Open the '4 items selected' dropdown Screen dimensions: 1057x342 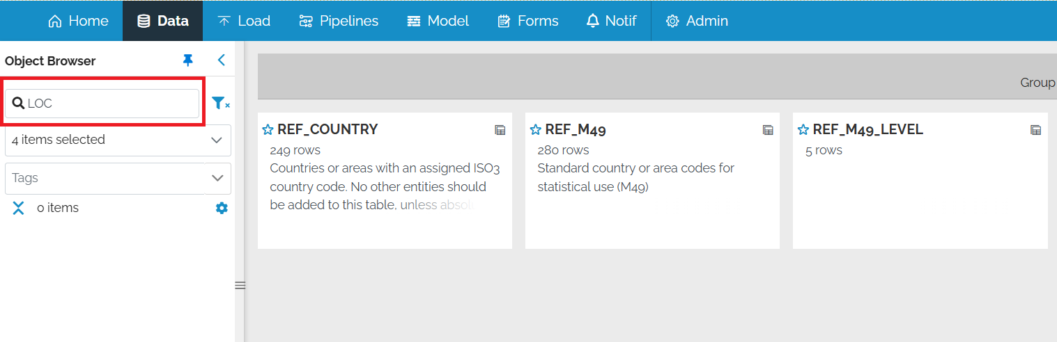coord(118,140)
